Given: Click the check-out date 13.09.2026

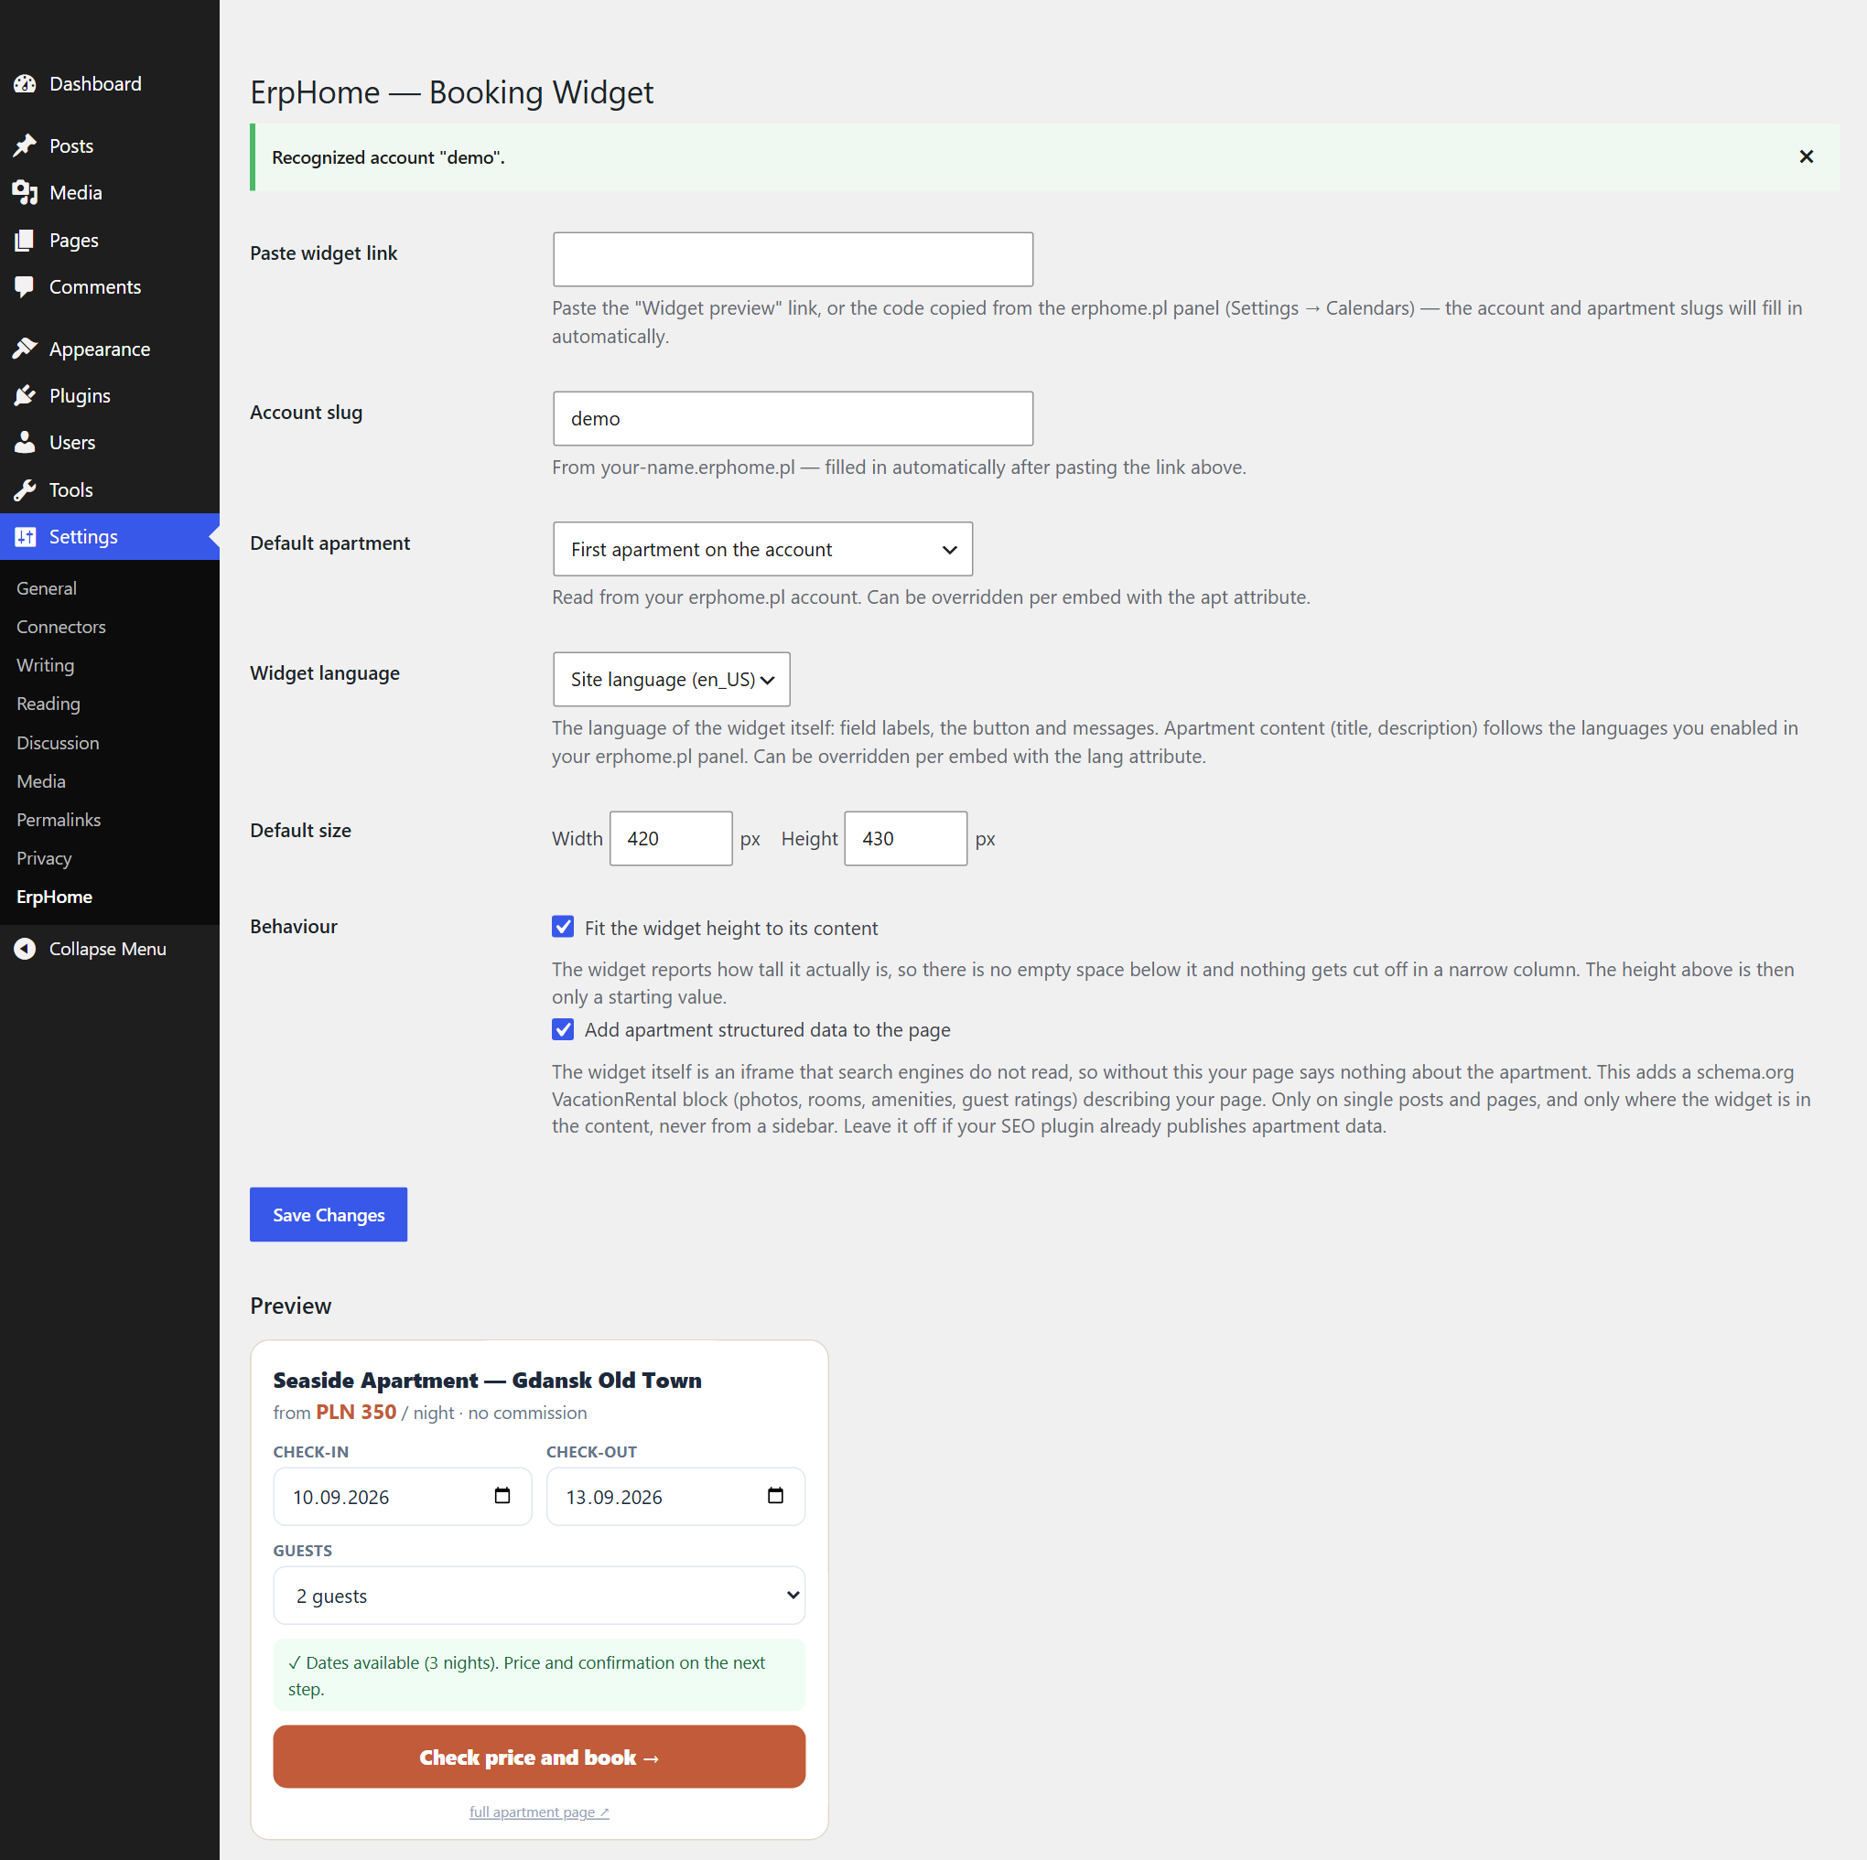Looking at the screenshot, I should point(615,1497).
